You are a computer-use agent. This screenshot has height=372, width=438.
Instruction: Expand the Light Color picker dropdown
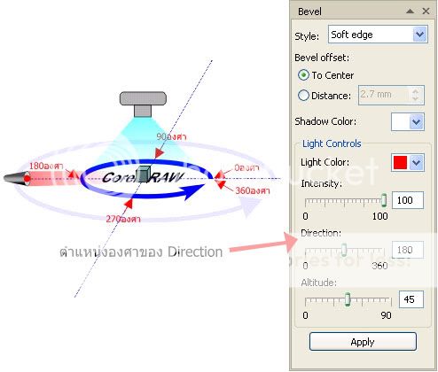pyautogui.click(x=416, y=162)
